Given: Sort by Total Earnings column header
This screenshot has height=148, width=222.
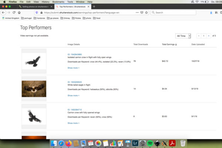Looking at the screenshot, I should click(x=169, y=44).
